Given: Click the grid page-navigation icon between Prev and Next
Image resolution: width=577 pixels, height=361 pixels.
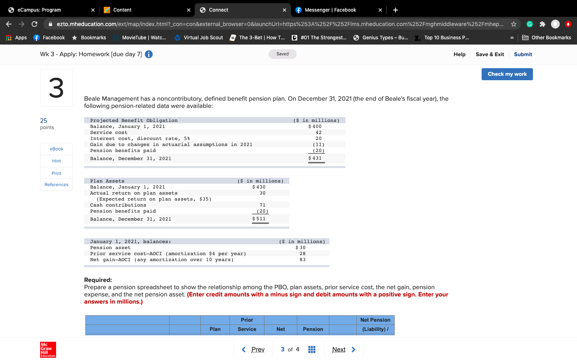Looking at the screenshot, I should [312, 349].
